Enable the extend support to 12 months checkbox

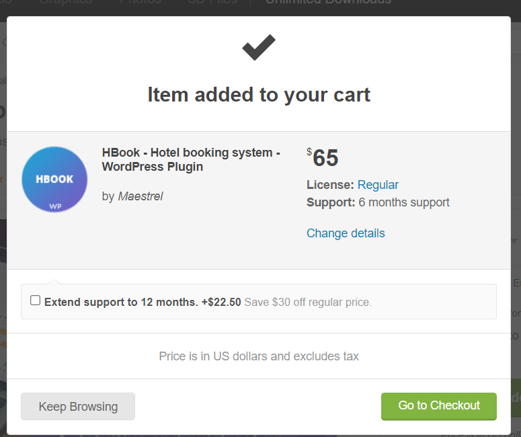coord(36,301)
